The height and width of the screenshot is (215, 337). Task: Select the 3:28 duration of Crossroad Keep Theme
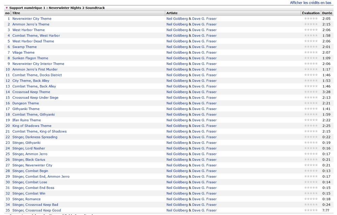[326, 92]
